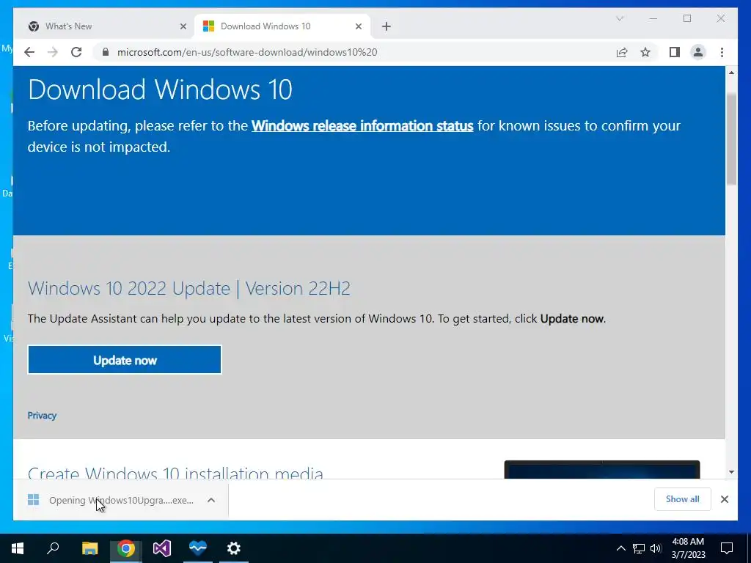Open the Windows10Upgrade exe download item
Image resolution: width=751 pixels, height=563 pixels.
[x=113, y=500]
